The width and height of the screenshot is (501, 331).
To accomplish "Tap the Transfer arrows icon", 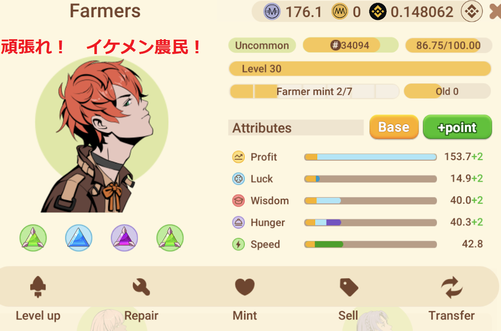I will [x=452, y=287].
